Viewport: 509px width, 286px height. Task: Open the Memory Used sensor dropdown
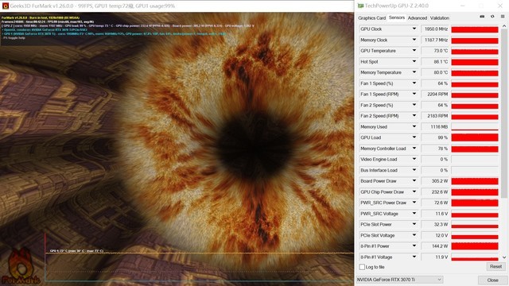coord(414,127)
